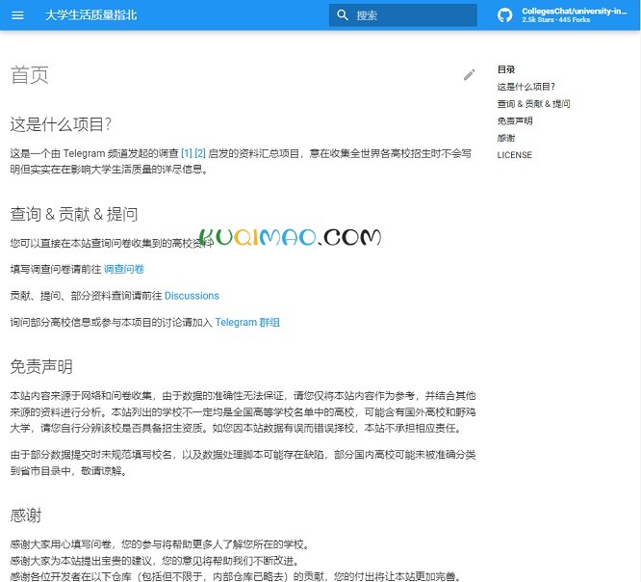Click the line 感谢各位开发者在以下仓库
The height and width of the screenshot is (582, 641).
click(x=236, y=576)
